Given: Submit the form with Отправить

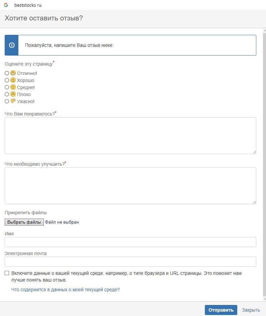Looking at the screenshot, I should 221,310.
